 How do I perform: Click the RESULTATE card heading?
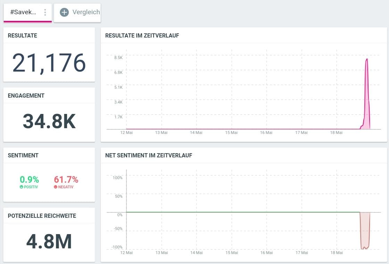pos(22,35)
